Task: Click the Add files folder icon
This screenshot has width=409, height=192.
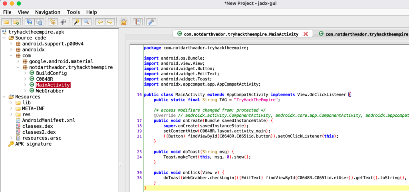Action: [x=16, y=22]
